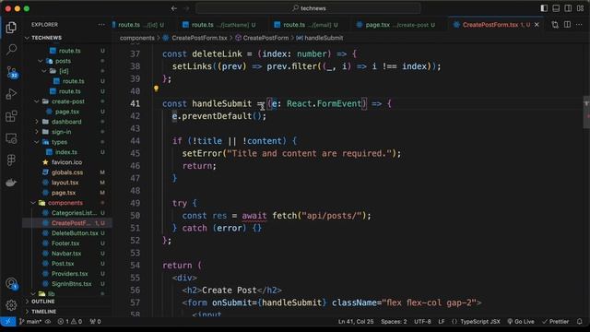Viewport: 590px width, 332px height.
Task: Collapse the create-post folder
Action: coord(37,101)
